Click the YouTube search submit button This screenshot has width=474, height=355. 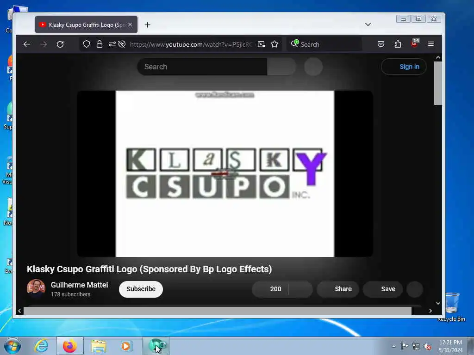(x=281, y=67)
